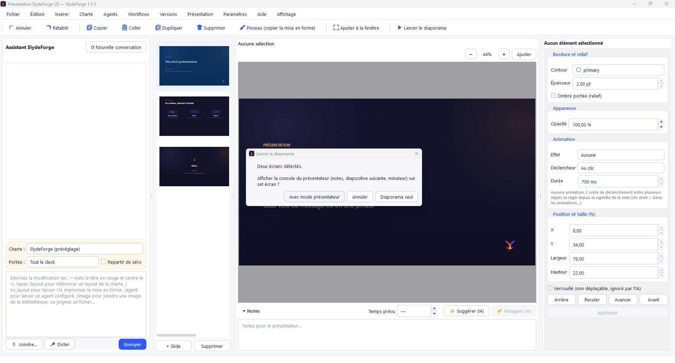Viewport: 675px width, 363px height.
Task: Click the Joindre attachment button
Action: (24, 344)
